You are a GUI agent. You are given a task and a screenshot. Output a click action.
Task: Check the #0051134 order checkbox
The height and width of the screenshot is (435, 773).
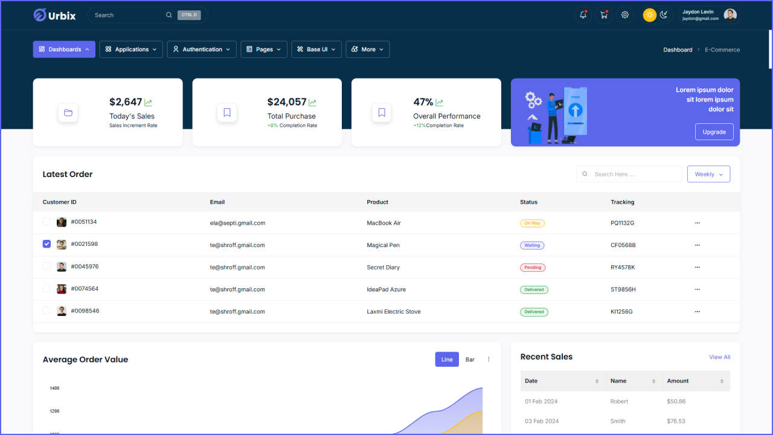point(47,222)
